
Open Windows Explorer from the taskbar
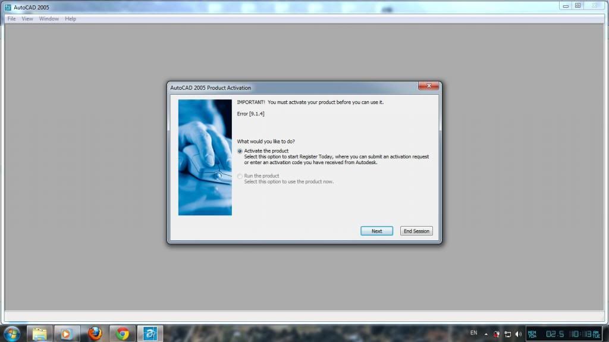39,334
